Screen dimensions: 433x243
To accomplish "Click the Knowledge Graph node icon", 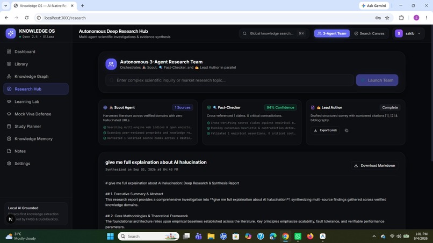I will click(x=9, y=76).
